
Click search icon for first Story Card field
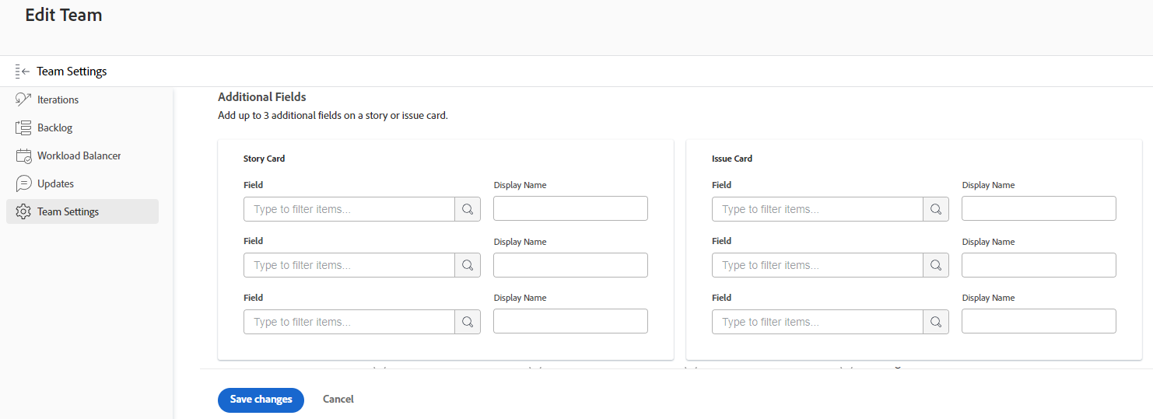coord(468,209)
